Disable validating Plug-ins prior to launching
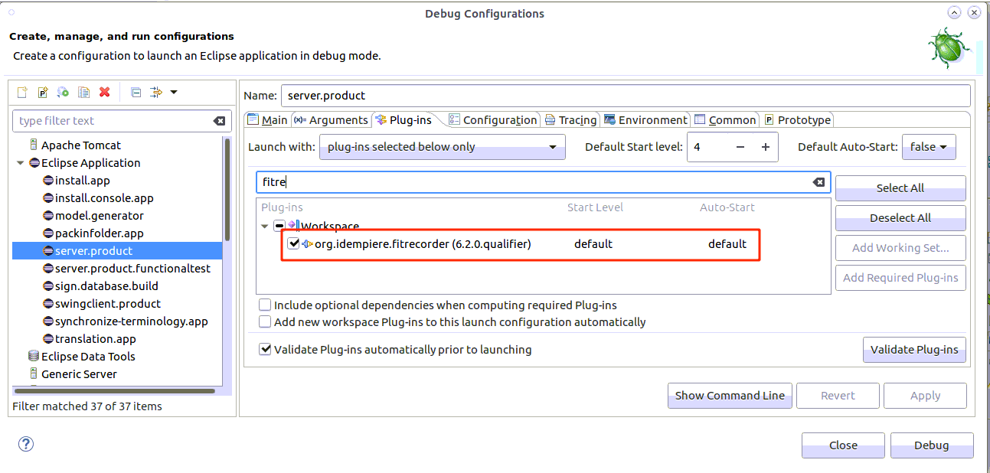Screen dimensions: 990x473 click(265, 348)
